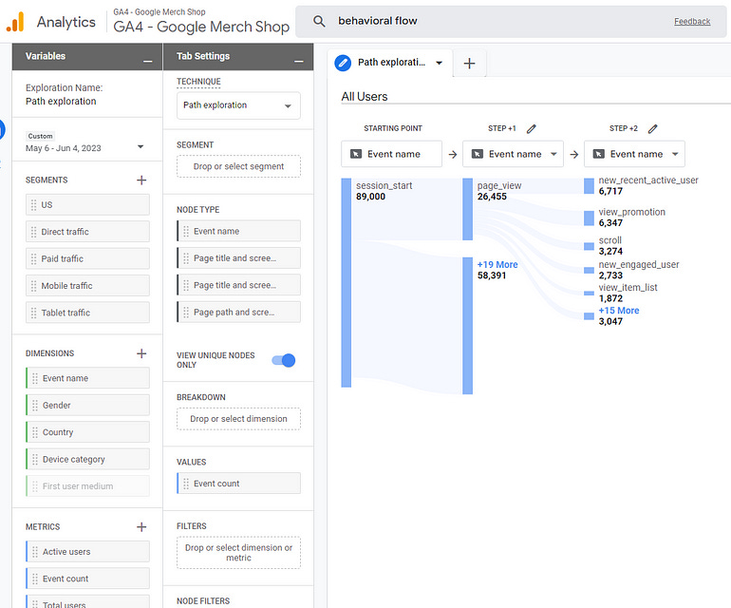Screen dimensions: 731x608
Task: Click the STEP +2 node-type cursor icon
Action: (x=599, y=154)
